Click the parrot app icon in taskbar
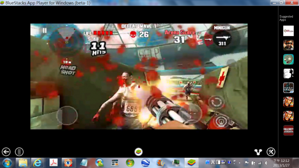This screenshot has width=299, height=168. 100,163
